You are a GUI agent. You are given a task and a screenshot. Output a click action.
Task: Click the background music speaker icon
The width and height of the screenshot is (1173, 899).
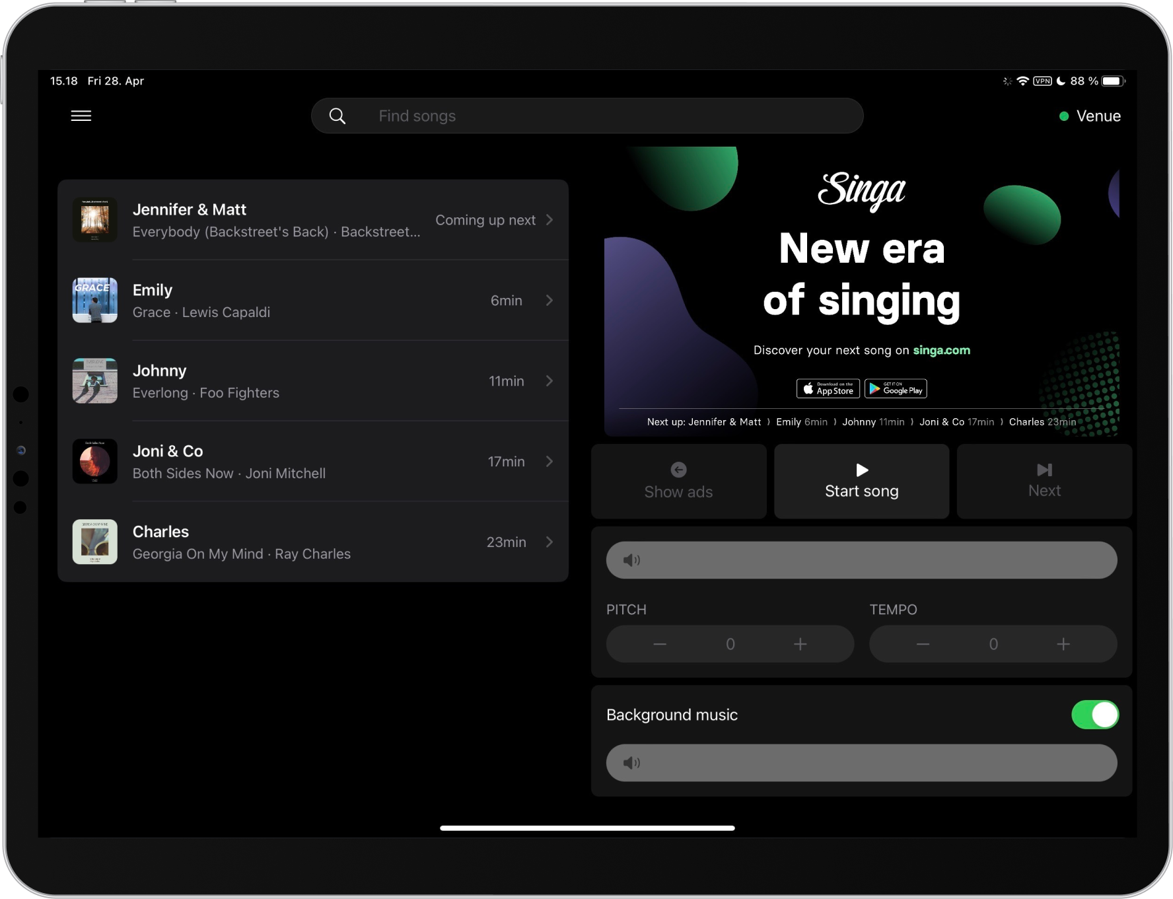[632, 763]
